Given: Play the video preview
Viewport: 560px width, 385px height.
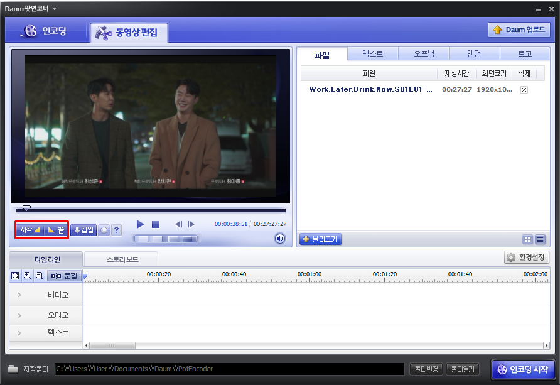Looking at the screenshot, I should pyautogui.click(x=140, y=224).
